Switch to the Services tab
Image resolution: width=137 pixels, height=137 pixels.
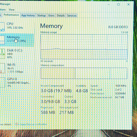(72, 15)
